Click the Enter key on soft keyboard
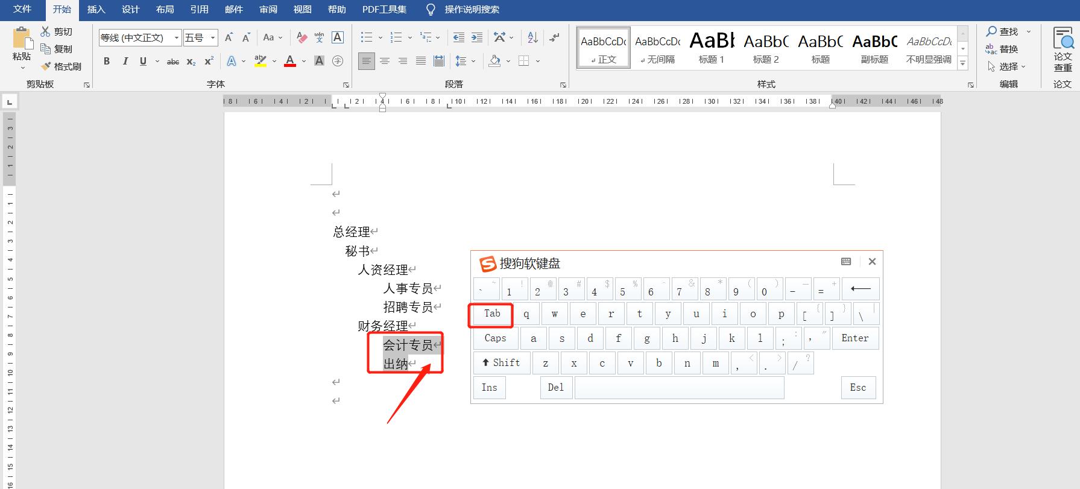Screen dimensions: 1080x489 [x=855, y=338]
